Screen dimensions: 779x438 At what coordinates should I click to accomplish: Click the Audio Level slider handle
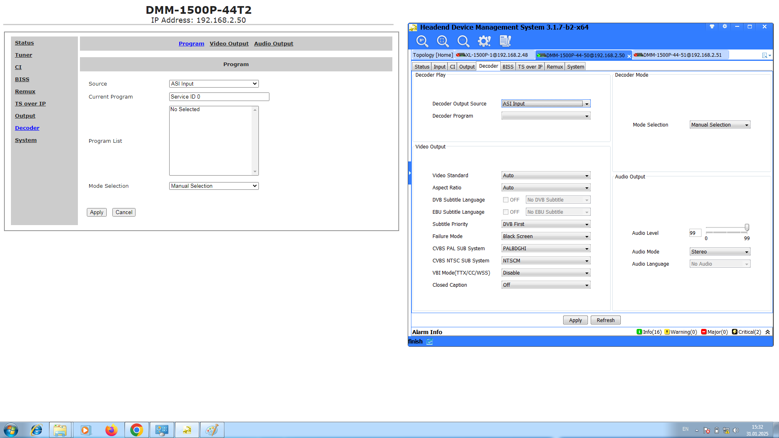point(747,228)
